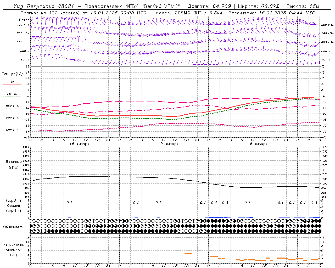Click the 'Ветер' wind panel label
The width and height of the screenshot is (335, 268).
(24, 20)
